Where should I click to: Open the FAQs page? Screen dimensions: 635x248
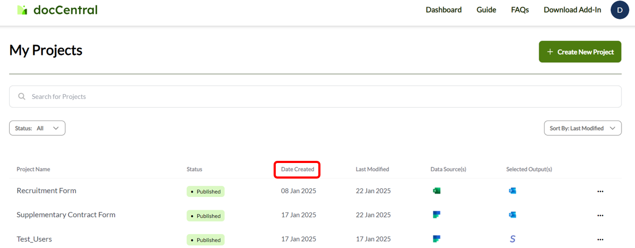point(520,10)
